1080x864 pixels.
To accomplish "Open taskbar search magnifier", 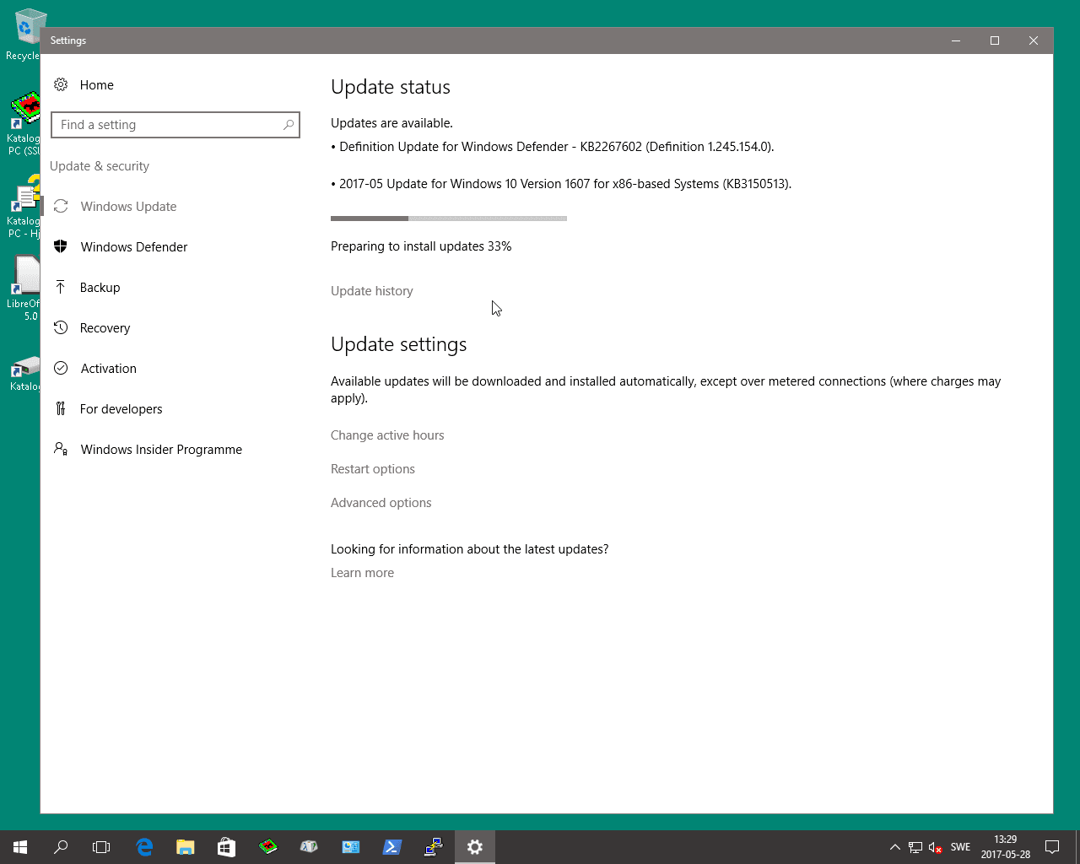I will pos(61,847).
